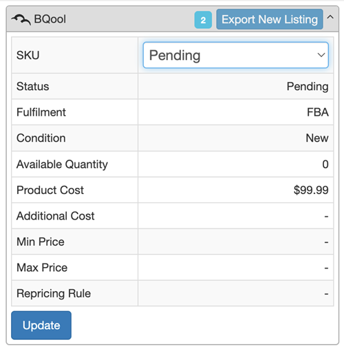This screenshot has width=344, height=351.
Task: Click the Min Price dash value
Action: tap(326, 242)
